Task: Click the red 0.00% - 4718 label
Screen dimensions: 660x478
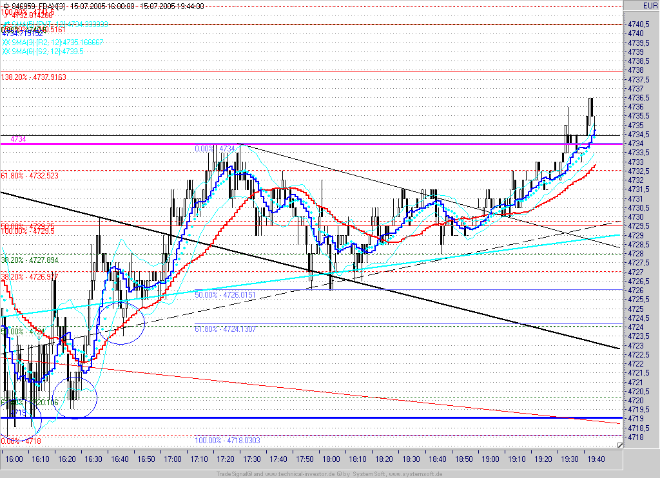Action: pos(21,441)
